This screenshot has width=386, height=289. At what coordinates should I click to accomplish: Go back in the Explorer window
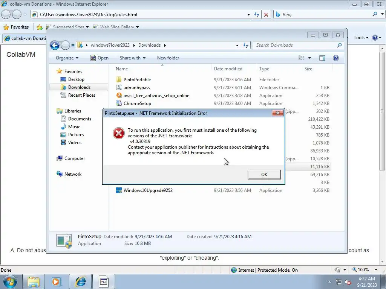[x=55, y=45]
